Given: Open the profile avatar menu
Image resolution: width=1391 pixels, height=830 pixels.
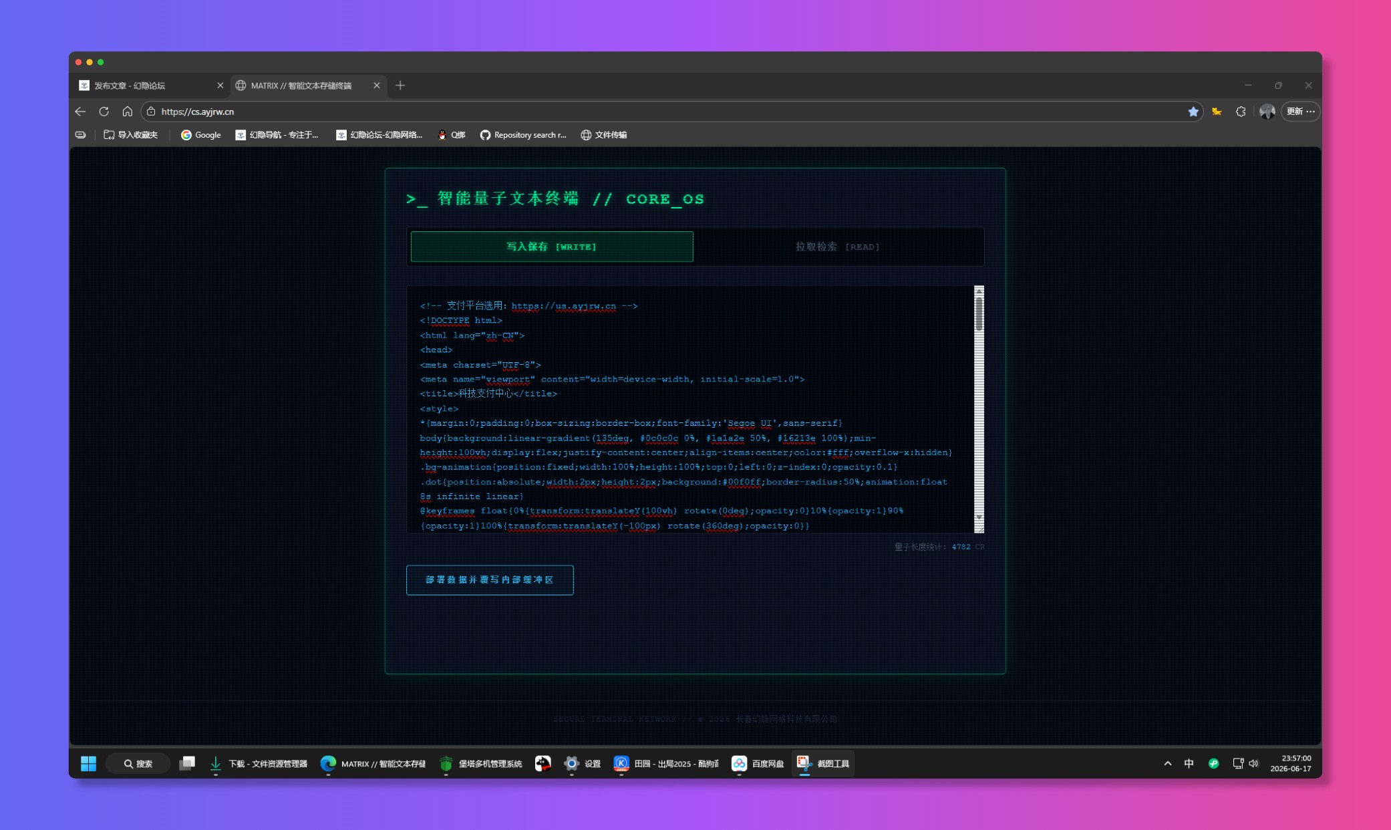Looking at the screenshot, I should [x=1267, y=112].
